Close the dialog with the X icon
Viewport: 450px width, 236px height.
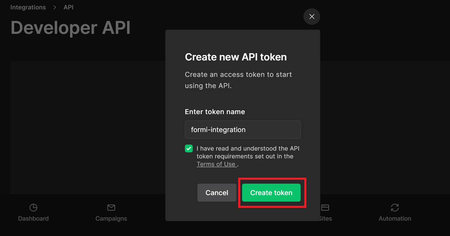point(312,17)
